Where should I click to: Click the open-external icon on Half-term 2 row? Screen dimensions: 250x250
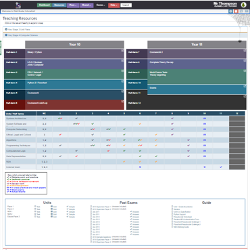pos(122,60)
